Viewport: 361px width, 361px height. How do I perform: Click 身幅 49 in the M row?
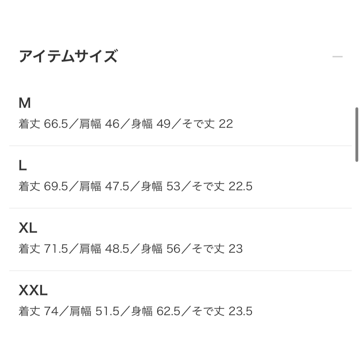151,124
